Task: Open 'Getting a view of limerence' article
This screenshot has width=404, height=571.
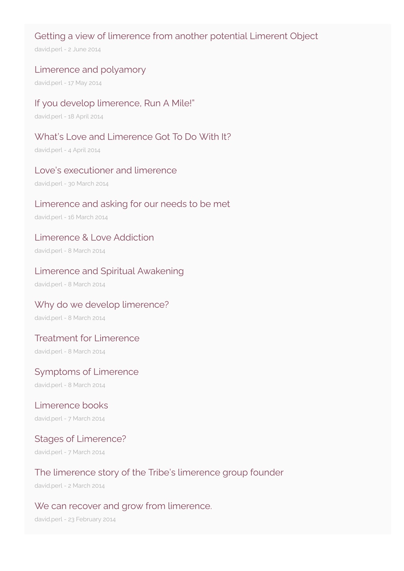Action: point(176,36)
